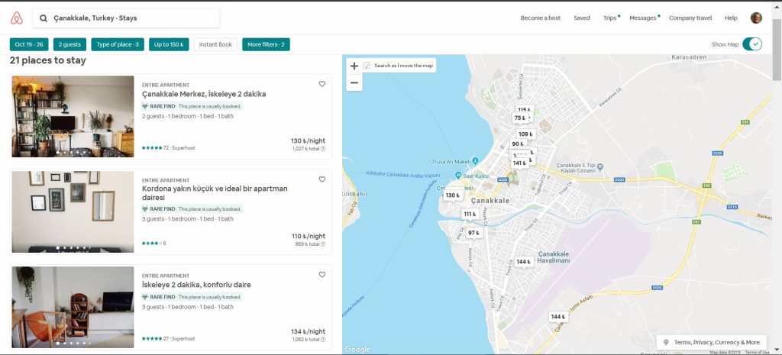Open the Trips menu

coord(609,18)
